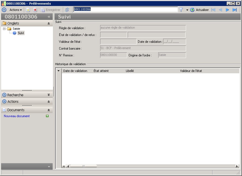Open the grid column selector triangle
The width and height of the screenshot is (242, 176).
pyautogui.click(x=58, y=71)
